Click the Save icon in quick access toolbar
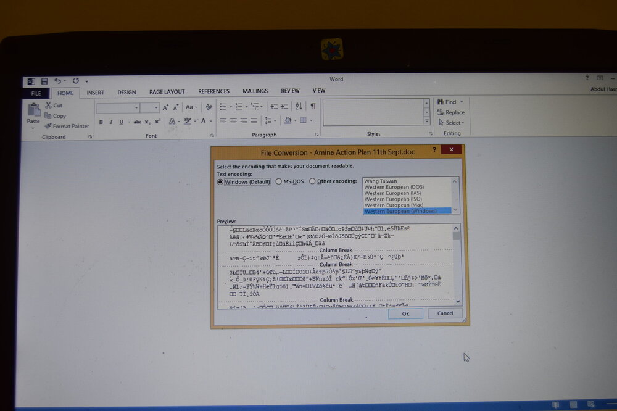The image size is (617, 411). (x=44, y=81)
